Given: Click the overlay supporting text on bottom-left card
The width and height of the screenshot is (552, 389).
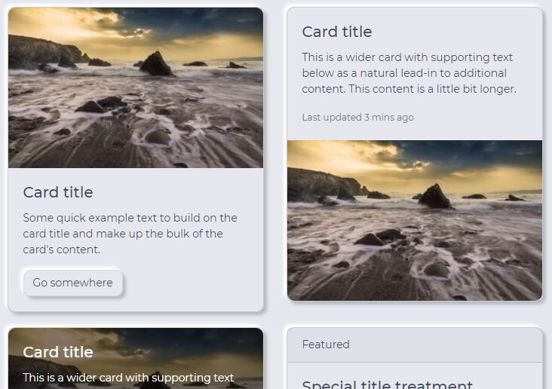Looking at the screenshot, I should 128,378.
